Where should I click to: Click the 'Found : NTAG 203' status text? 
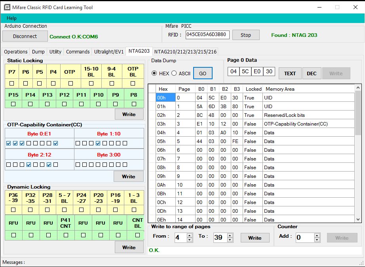(294, 35)
